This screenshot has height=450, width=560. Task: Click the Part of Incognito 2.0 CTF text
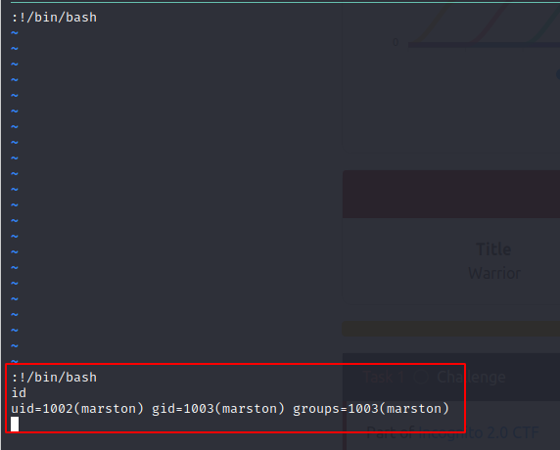[x=453, y=432]
